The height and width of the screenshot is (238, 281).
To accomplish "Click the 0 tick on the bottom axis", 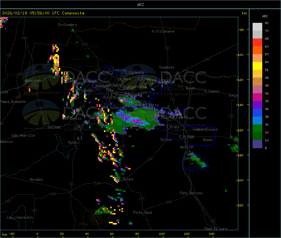I will click(37, 234).
